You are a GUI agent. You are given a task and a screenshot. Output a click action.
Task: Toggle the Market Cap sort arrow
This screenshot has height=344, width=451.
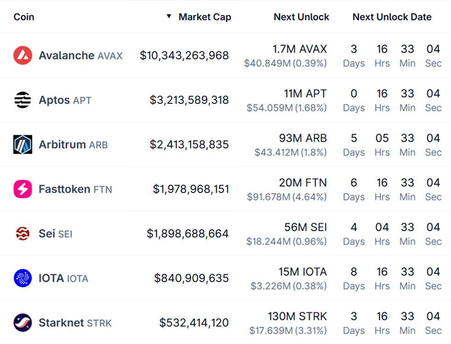[169, 17]
